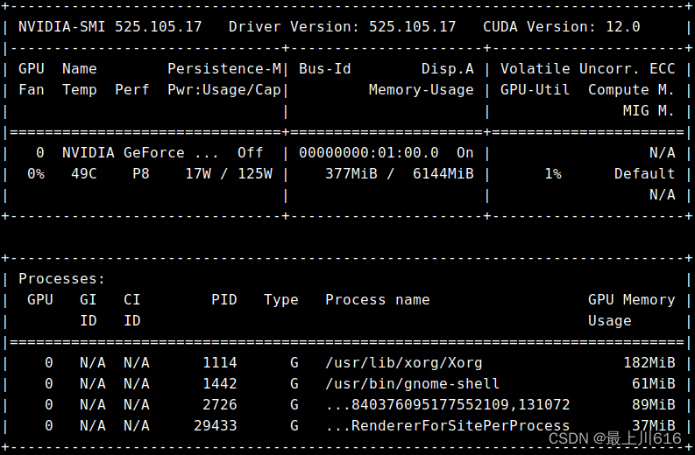695x455 pixels.
Task: Click the 0% fan speed value
Action: tap(36, 173)
